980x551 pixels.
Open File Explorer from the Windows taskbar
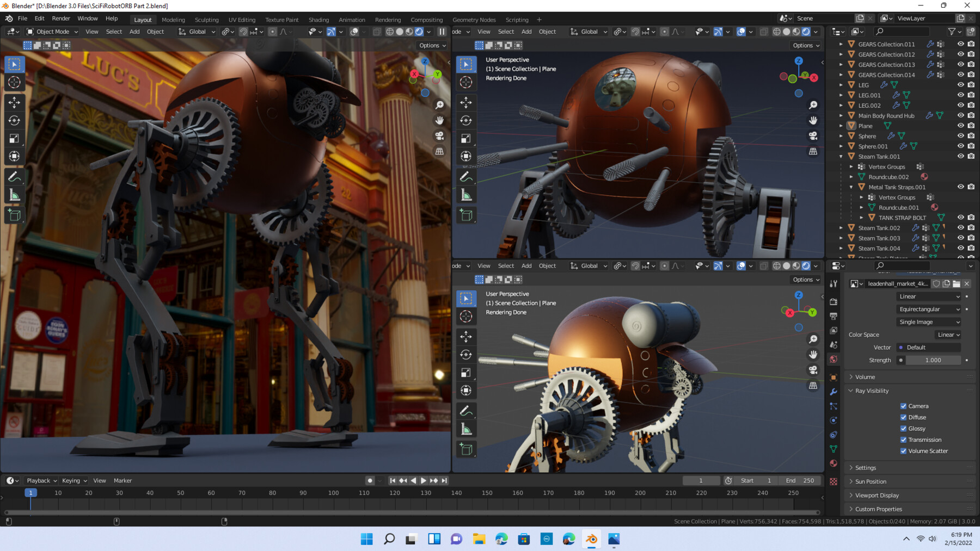point(479,539)
